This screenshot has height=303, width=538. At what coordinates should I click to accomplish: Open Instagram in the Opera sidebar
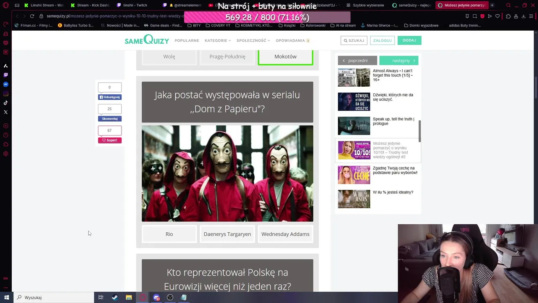(6, 93)
